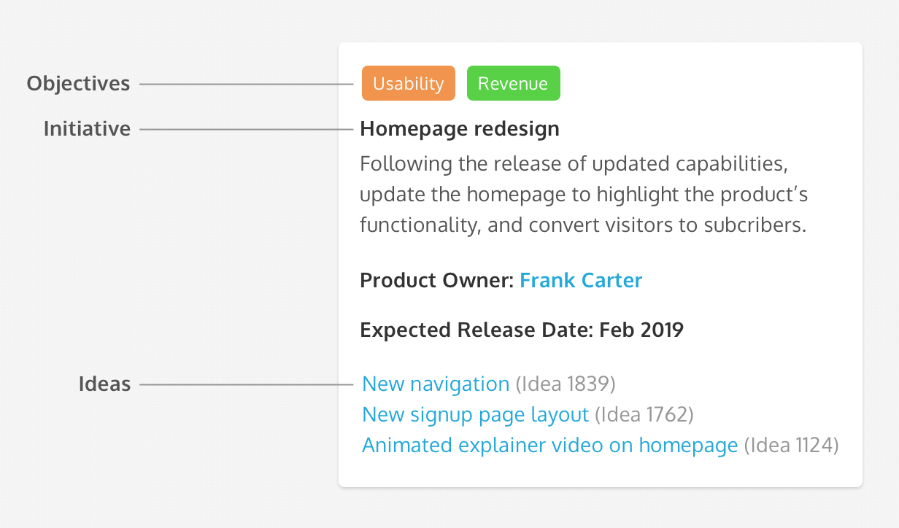This screenshot has height=528, width=899.
Task: Click the connector line beside Objectives
Action: (247, 85)
